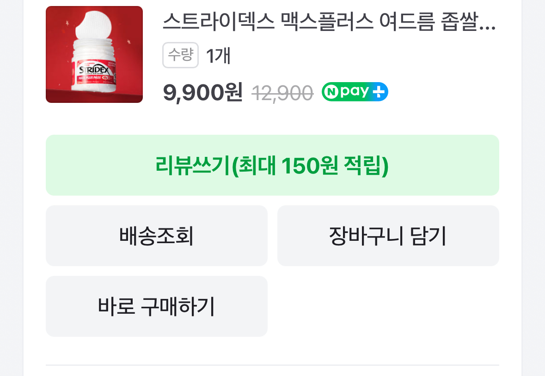
Task: Add item with 장바구니 담기
Action: [388, 236]
